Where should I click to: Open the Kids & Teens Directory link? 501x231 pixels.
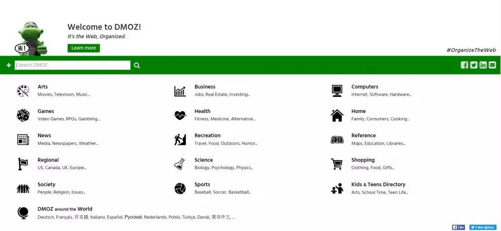pyautogui.click(x=378, y=184)
